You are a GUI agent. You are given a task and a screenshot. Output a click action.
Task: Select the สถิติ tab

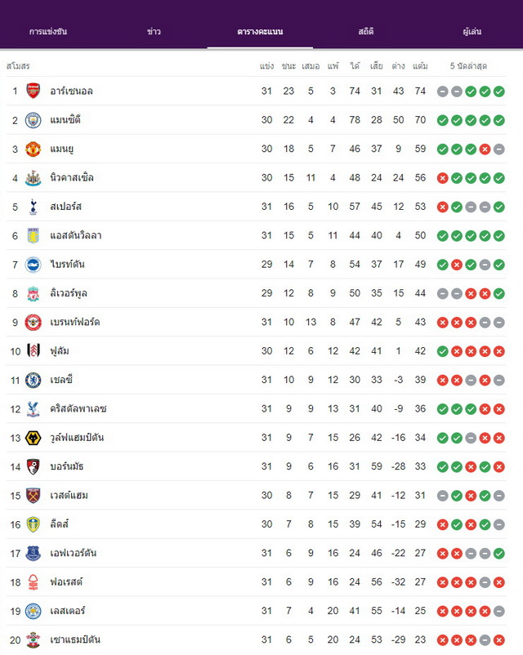[x=366, y=31]
